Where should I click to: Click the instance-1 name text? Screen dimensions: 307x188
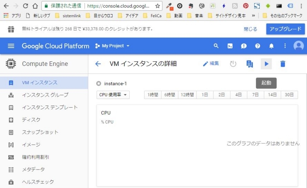(x=116, y=84)
